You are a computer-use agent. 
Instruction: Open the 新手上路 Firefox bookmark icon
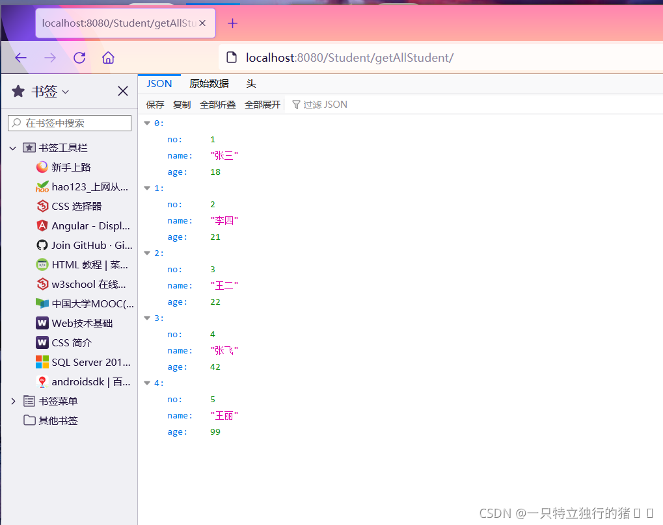click(x=42, y=167)
